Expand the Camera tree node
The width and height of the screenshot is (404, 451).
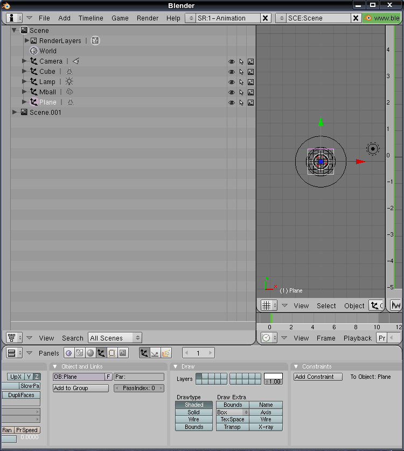pos(24,61)
